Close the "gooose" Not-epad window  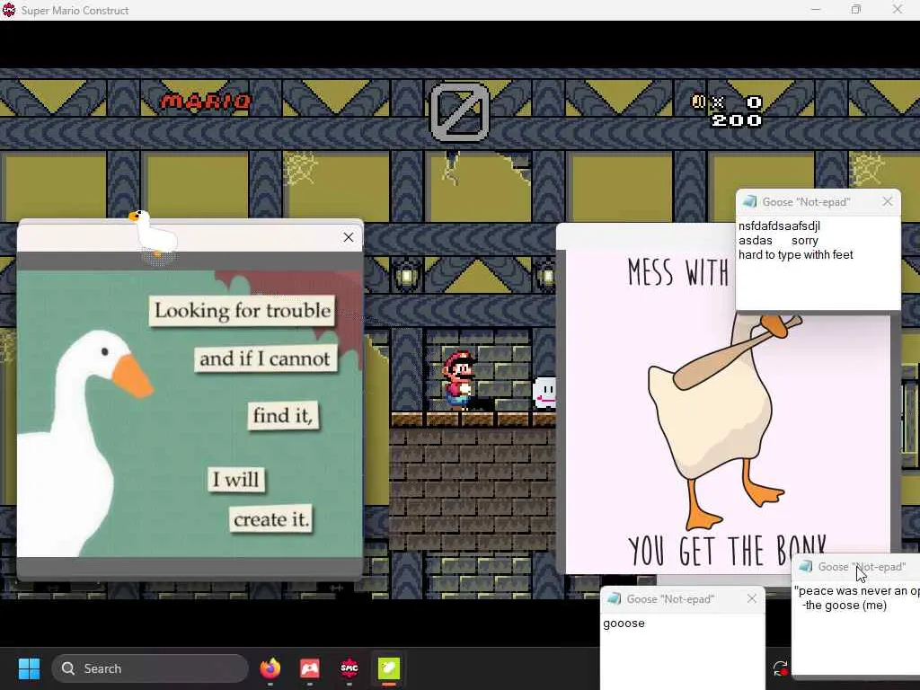pyautogui.click(x=752, y=598)
